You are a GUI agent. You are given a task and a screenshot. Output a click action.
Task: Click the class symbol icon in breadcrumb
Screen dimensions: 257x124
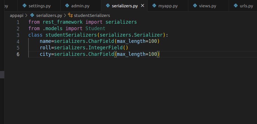click(x=70, y=15)
